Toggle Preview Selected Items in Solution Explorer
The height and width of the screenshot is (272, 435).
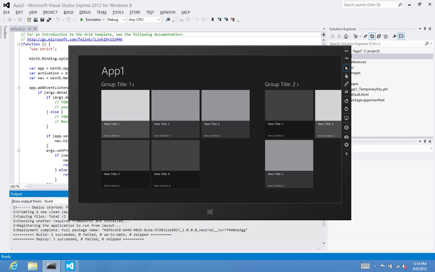pyautogui.click(x=401, y=37)
